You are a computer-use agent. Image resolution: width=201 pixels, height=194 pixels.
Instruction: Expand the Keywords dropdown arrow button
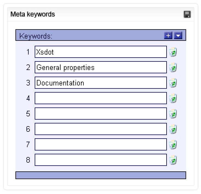(178, 36)
